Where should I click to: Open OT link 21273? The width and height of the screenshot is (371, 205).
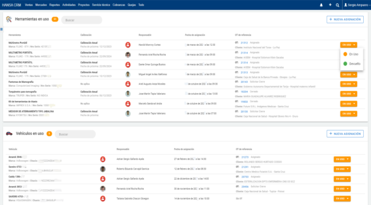(x=245, y=157)
